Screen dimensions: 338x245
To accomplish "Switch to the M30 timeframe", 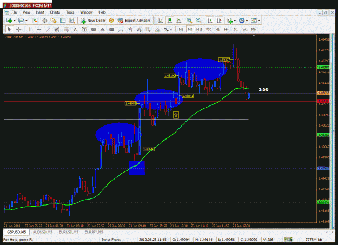I will [208, 29].
